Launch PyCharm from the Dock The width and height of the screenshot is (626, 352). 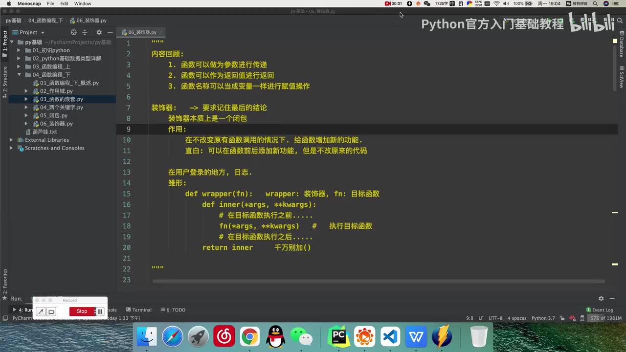(338, 337)
